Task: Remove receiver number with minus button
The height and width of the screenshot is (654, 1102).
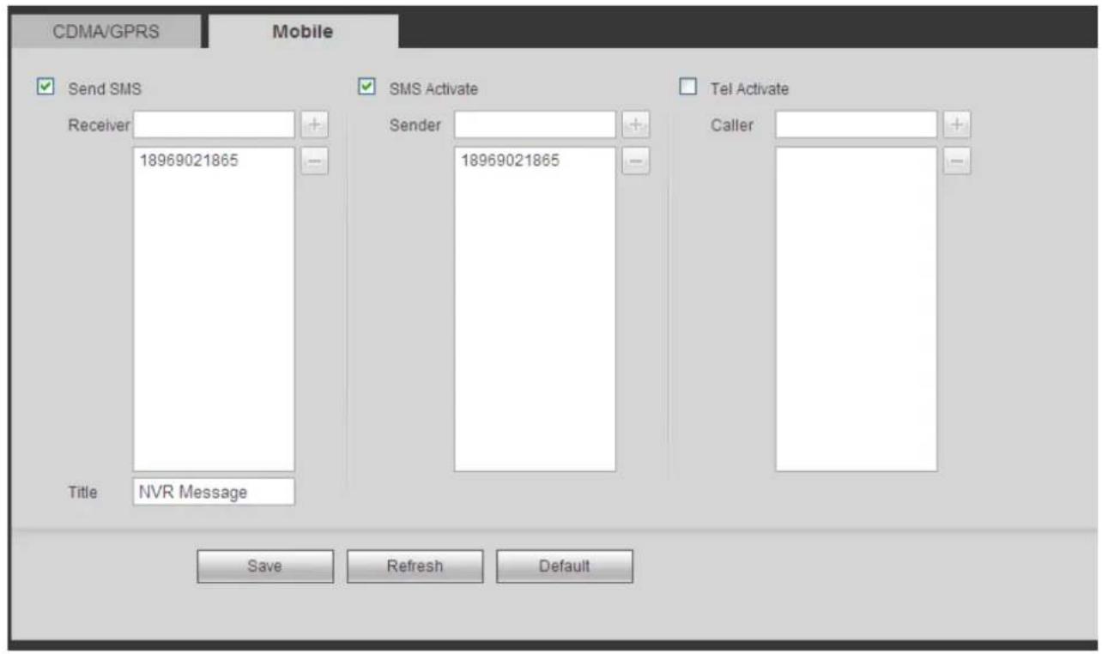Action: coord(313,160)
